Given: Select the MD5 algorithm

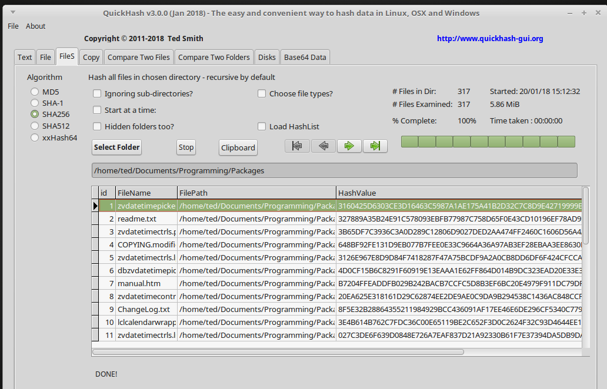Looking at the screenshot, I should click(x=35, y=92).
